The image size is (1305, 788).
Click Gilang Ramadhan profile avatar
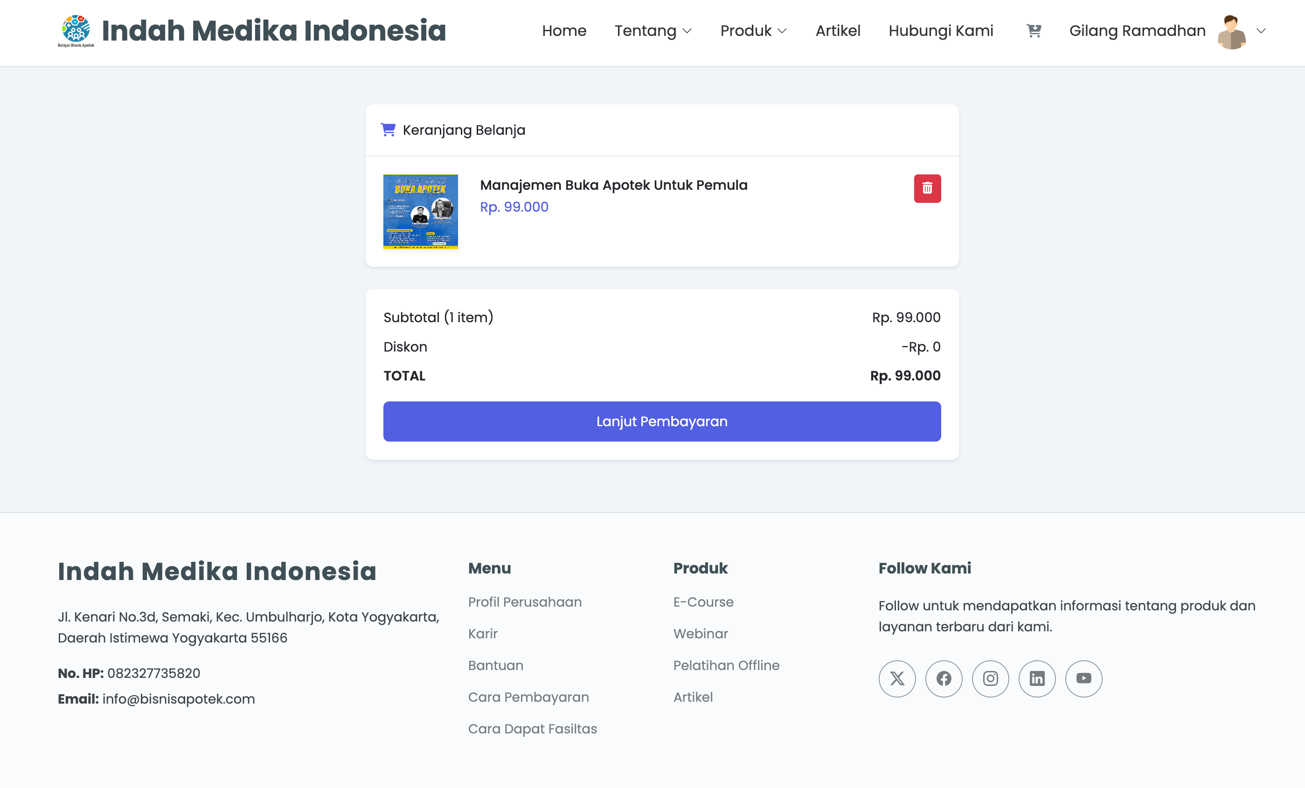click(x=1231, y=32)
